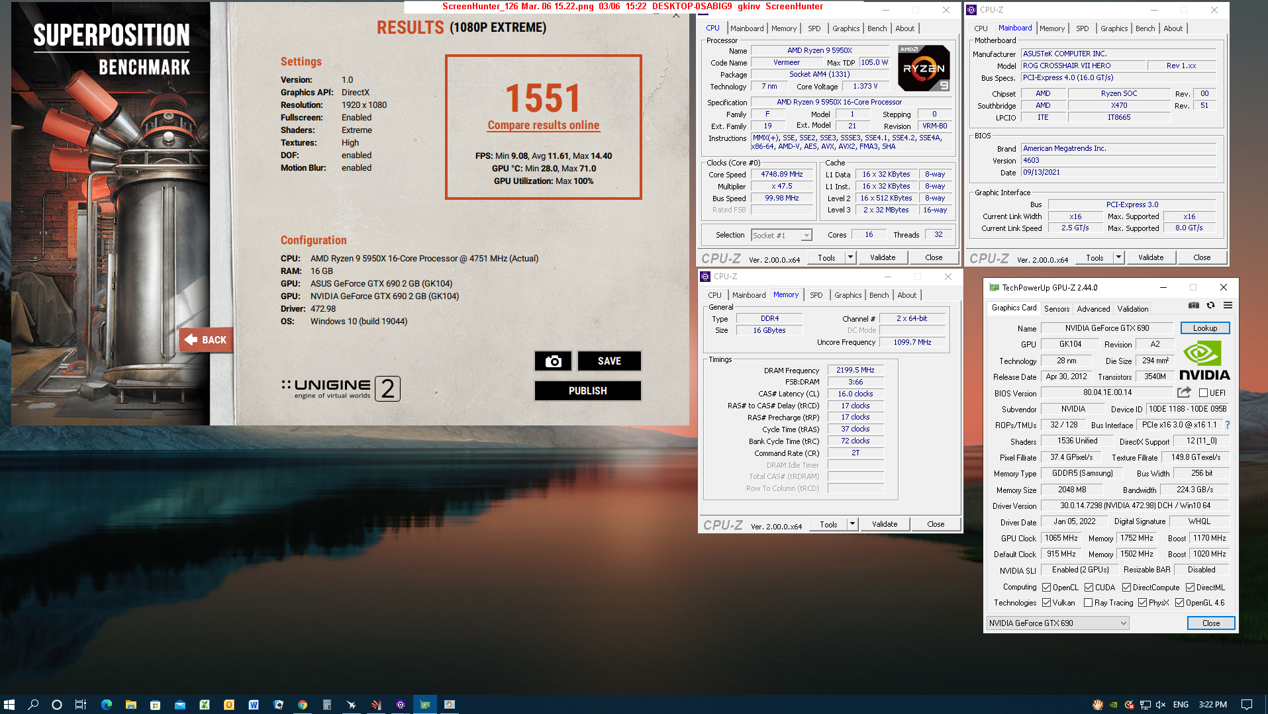Toggle the CUDA checkbox

(x=1089, y=587)
